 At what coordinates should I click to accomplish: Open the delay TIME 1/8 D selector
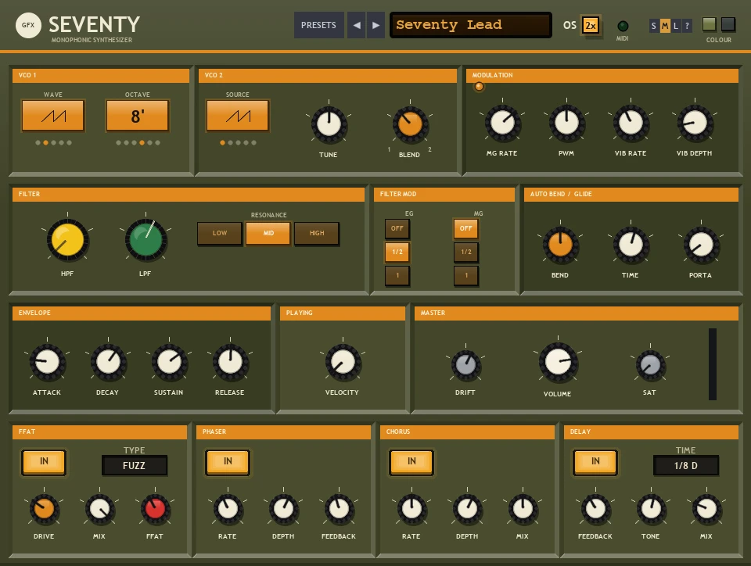686,465
